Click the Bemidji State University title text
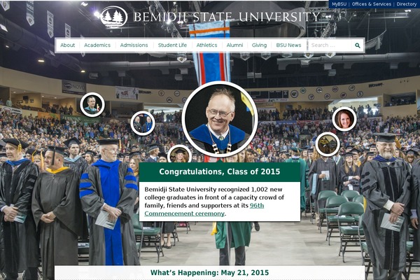This screenshot has height=280, width=420. (227, 17)
